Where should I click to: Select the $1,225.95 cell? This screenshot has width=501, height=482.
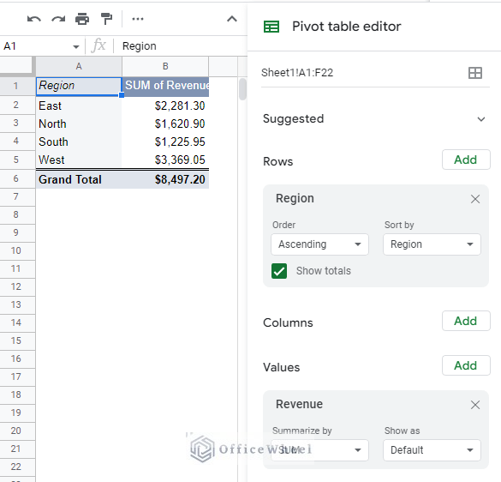pyautogui.click(x=165, y=142)
